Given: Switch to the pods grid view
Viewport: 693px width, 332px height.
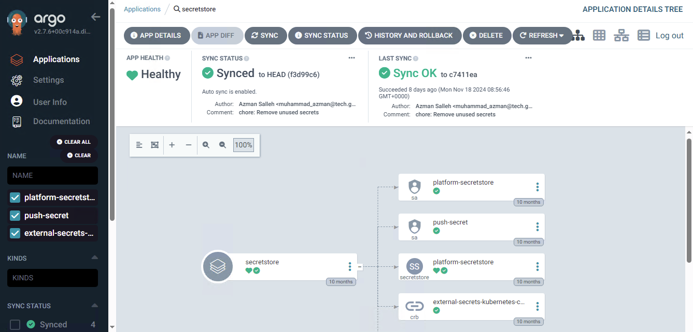Looking at the screenshot, I should tap(599, 35).
